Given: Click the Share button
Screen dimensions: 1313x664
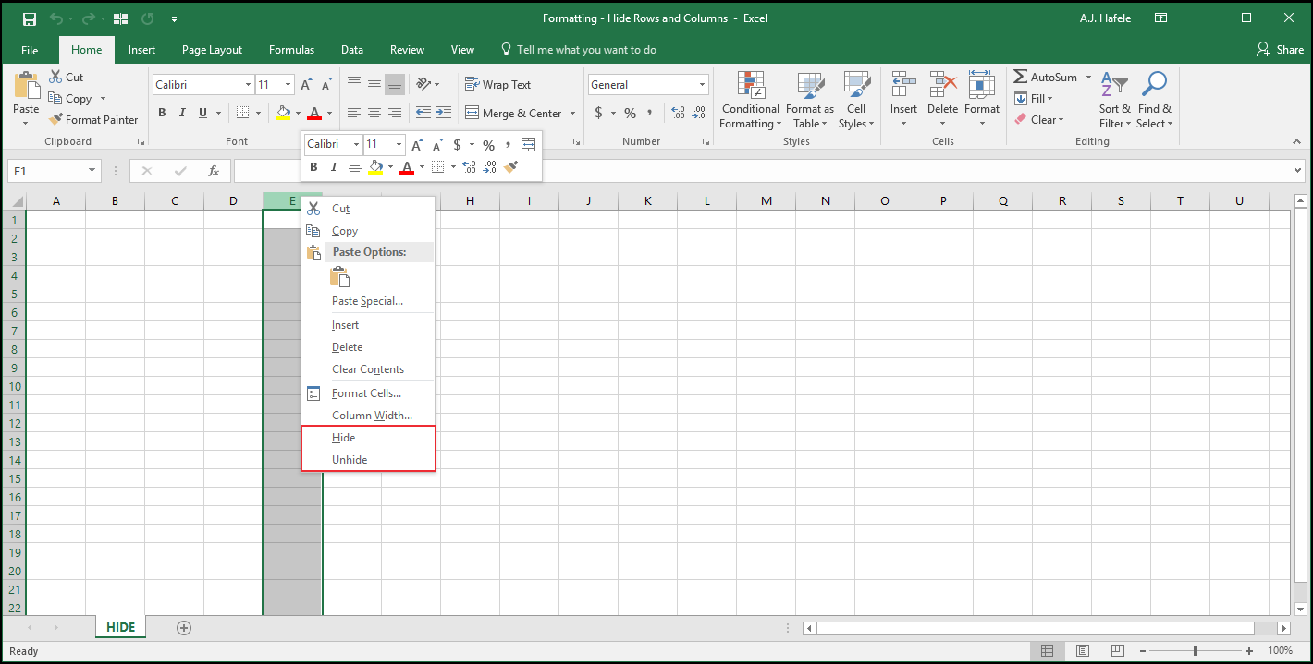Looking at the screenshot, I should click(1281, 50).
